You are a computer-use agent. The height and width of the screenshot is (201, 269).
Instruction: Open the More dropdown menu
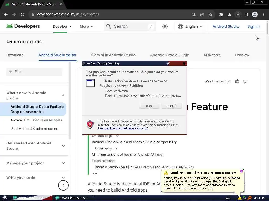point(86,26)
